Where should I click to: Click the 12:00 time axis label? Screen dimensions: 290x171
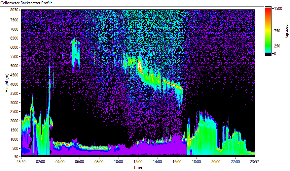(138, 162)
